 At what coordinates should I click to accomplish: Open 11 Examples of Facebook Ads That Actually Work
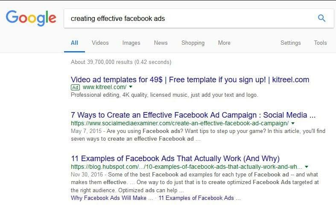point(175,159)
